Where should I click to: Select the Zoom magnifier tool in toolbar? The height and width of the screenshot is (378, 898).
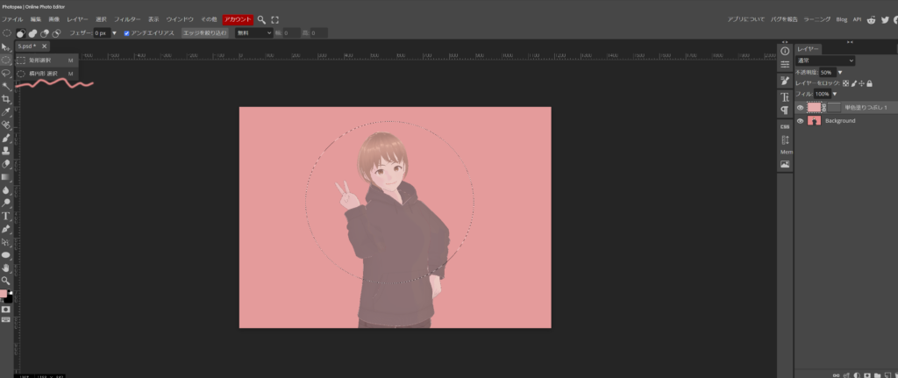(x=6, y=281)
